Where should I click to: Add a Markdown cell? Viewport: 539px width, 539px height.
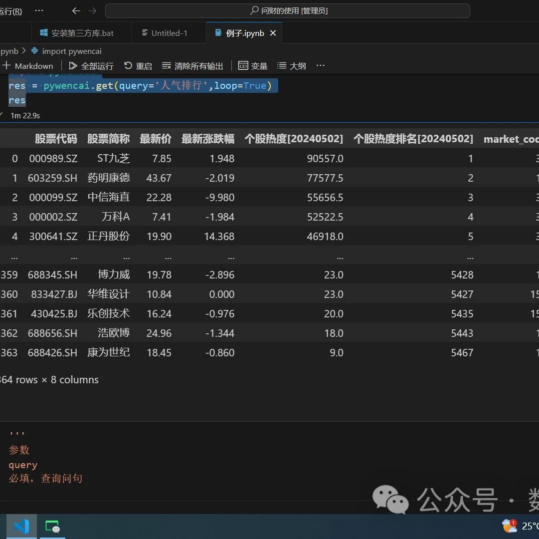point(28,66)
